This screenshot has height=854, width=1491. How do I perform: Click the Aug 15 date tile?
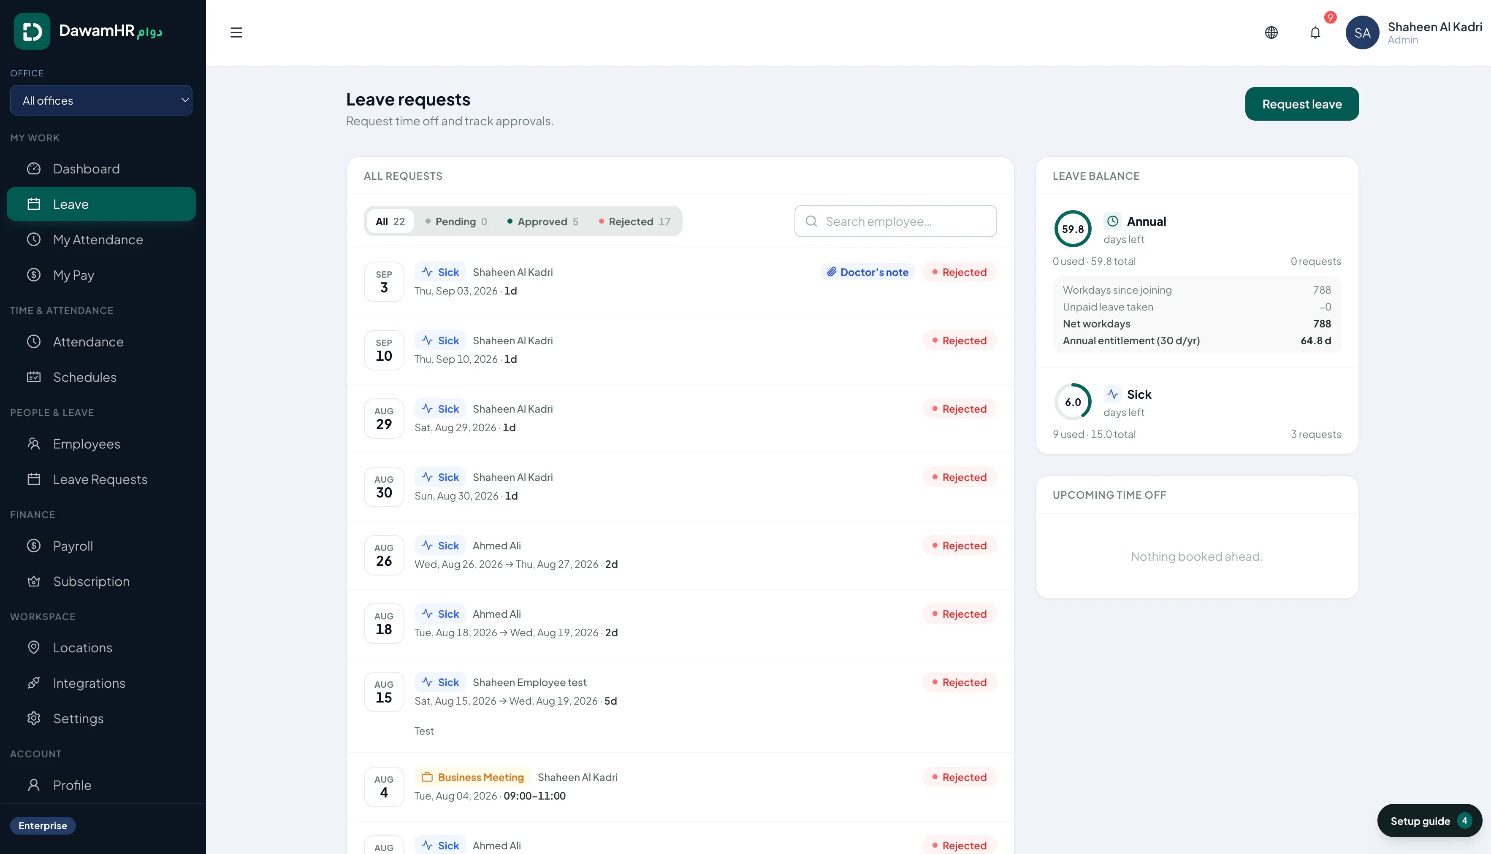[384, 692]
